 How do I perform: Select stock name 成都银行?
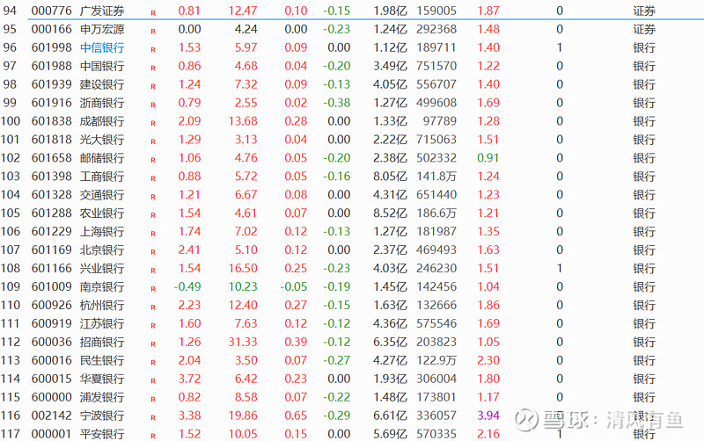[x=102, y=121]
